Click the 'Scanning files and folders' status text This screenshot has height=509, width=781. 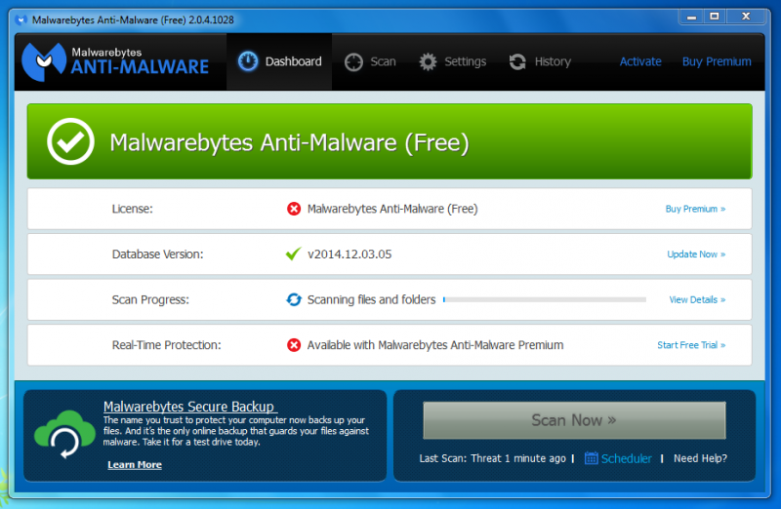[x=371, y=299]
